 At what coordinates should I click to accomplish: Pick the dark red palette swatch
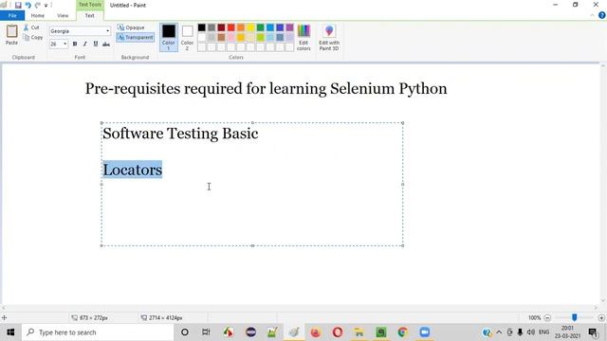[x=221, y=27]
